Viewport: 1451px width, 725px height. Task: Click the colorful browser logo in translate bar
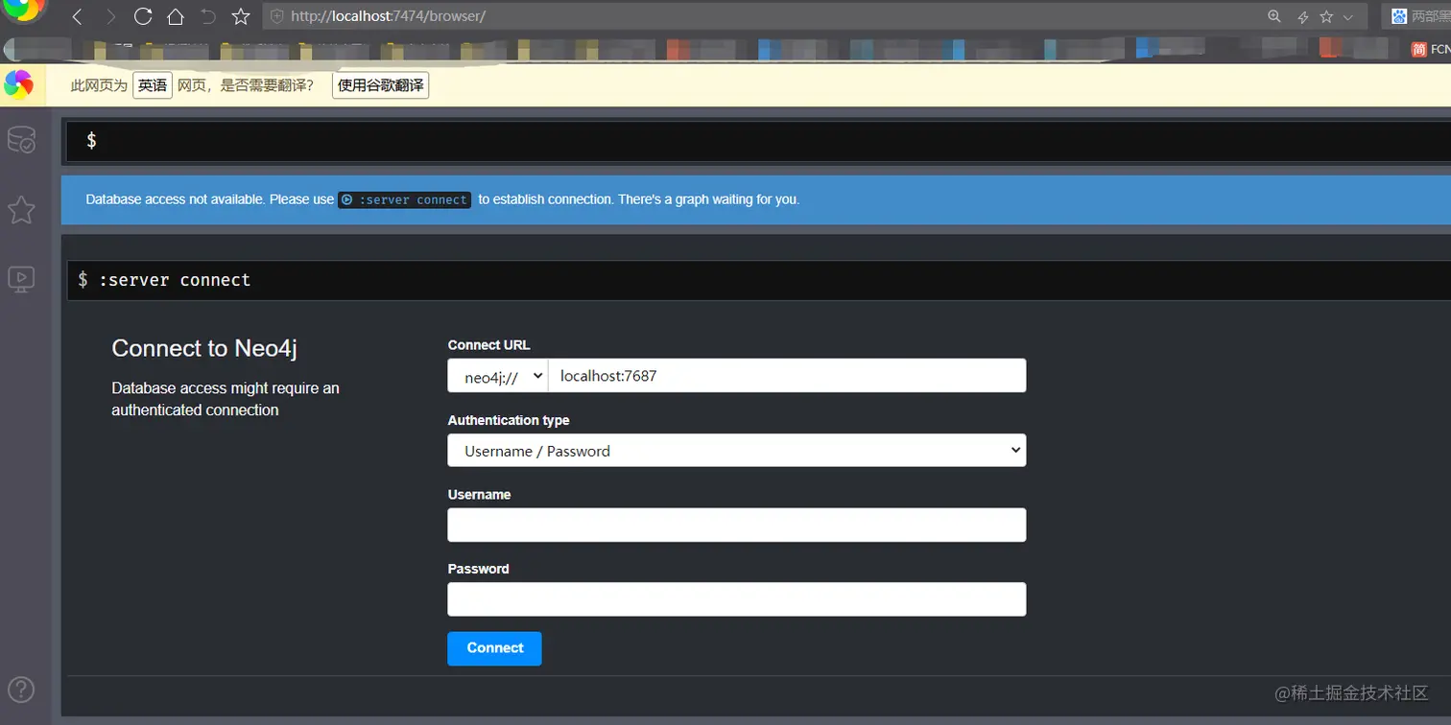(18, 84)
